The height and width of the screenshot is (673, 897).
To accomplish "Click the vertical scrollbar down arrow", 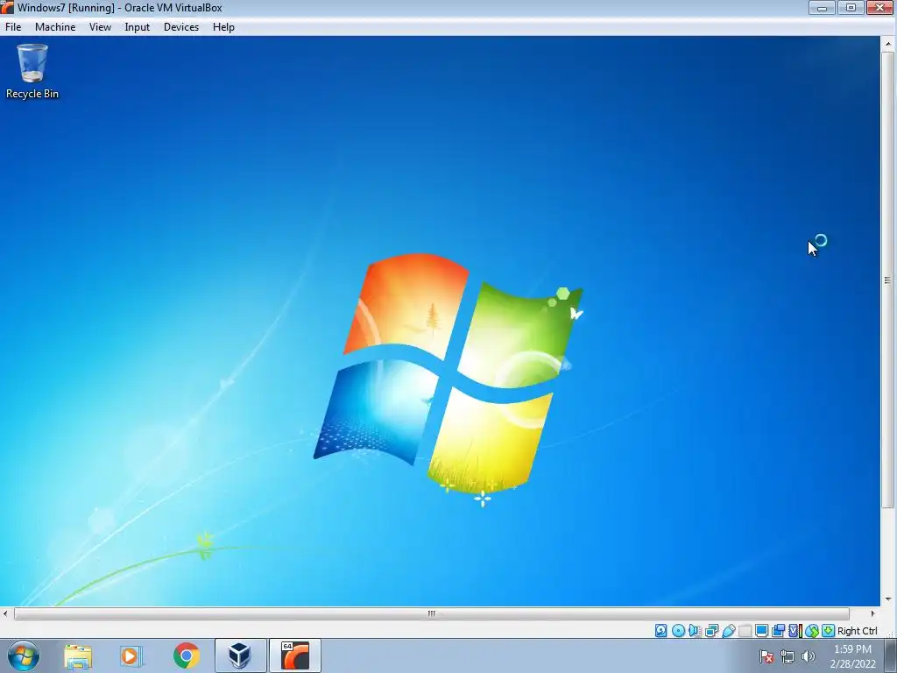I will pos(888,599).
